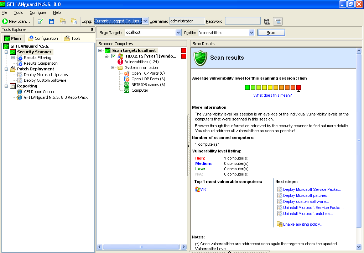The width and height of the screenshot is (364, 253).
Task: Click the save credentials icon after Password
Action: point(267,21)
